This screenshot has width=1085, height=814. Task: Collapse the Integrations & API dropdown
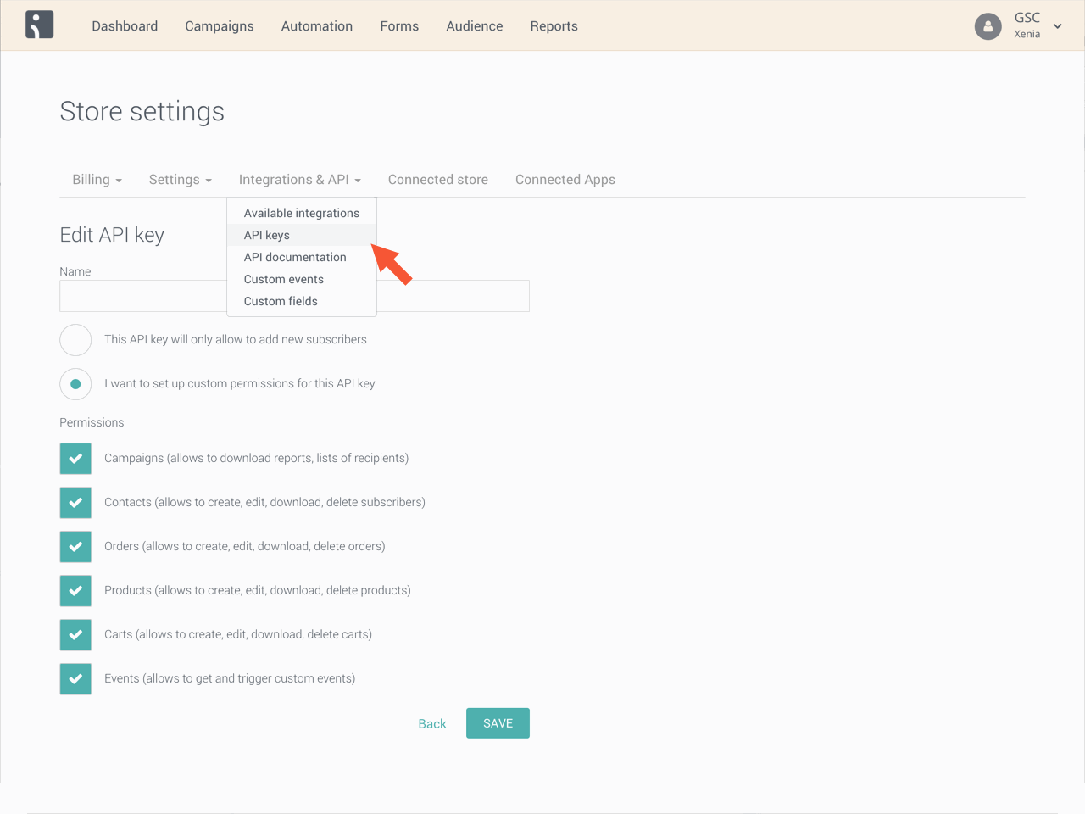click(x=299, y=180)
